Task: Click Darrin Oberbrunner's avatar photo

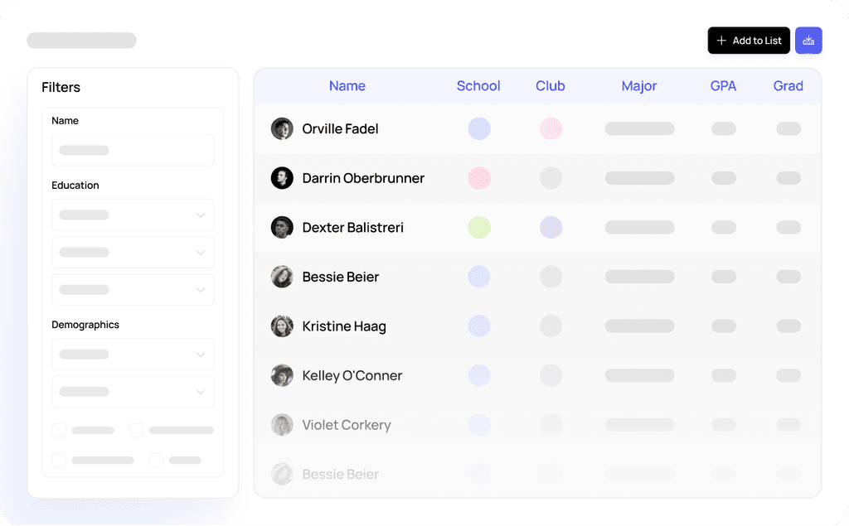Action: (282, 178)
